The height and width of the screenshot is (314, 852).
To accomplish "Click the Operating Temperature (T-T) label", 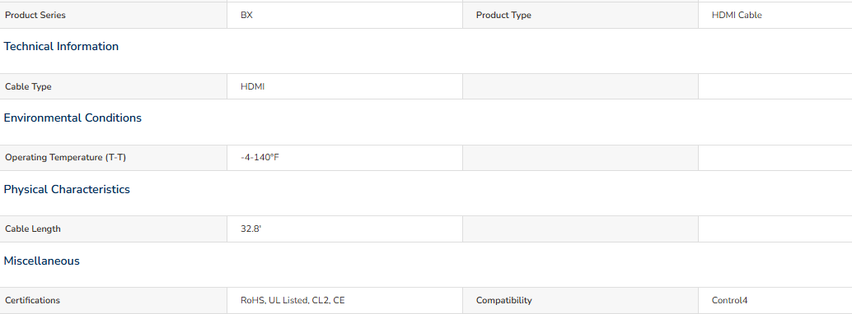I will 65,158.
